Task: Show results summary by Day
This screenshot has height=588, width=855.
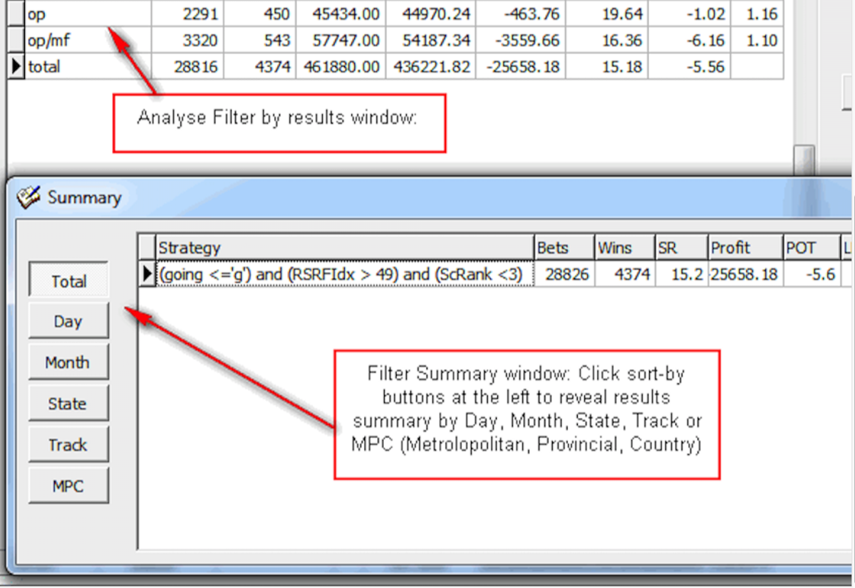Action: pyautogui.click(x=68, y=321)
